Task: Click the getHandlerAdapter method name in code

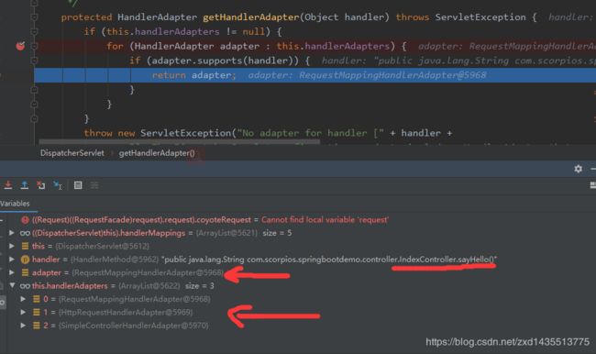Action: (251, 17)
